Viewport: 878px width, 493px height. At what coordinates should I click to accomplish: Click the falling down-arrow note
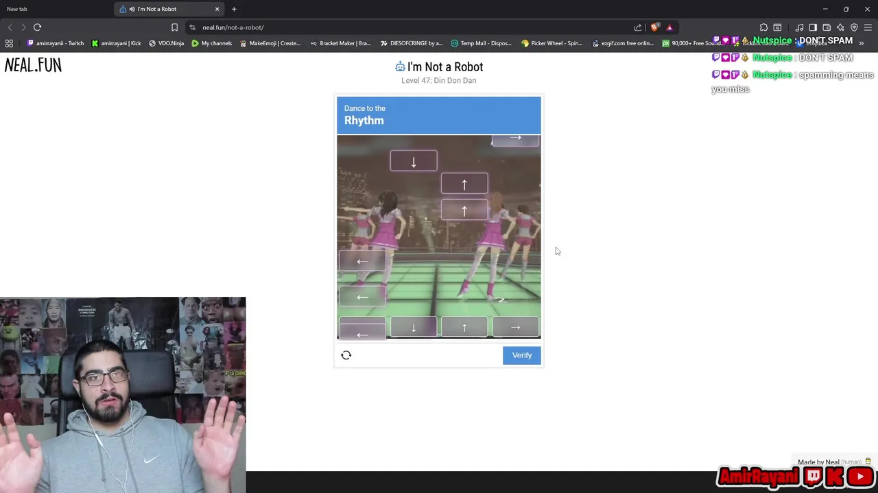[414, 162]
